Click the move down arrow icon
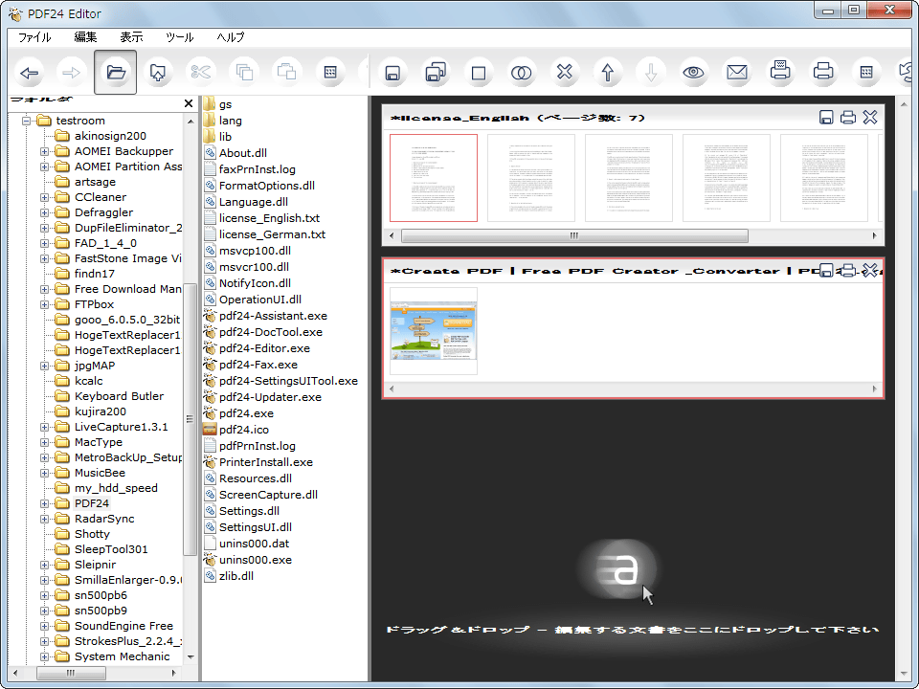The image size is (919, 689). (651, 73)
